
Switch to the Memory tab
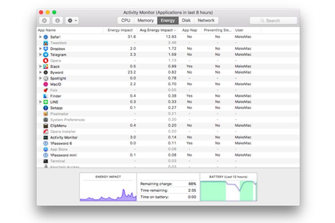(146, 21)
